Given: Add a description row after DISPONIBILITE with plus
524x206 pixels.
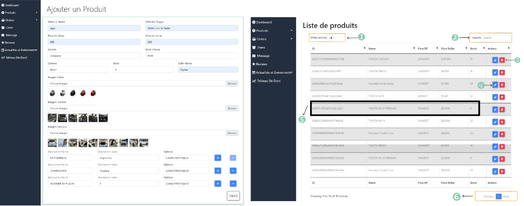Looking at the screenshot, I should coord(218,158).
